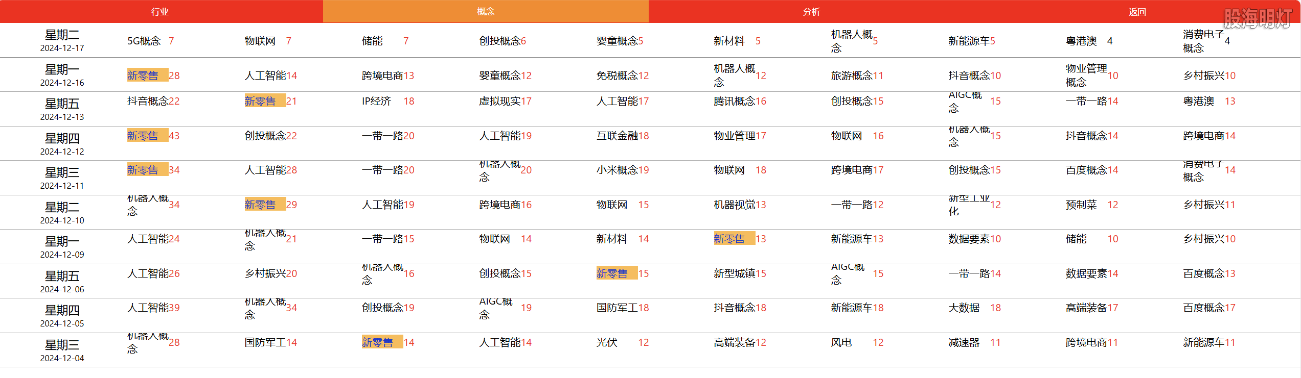Image resolution: width=1301 pixels, height=378 pixels.
Task: Switch to the 行业 tab
Action: pos(160,12)
